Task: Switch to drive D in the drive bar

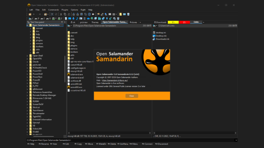Action: [x=37, y=18]
